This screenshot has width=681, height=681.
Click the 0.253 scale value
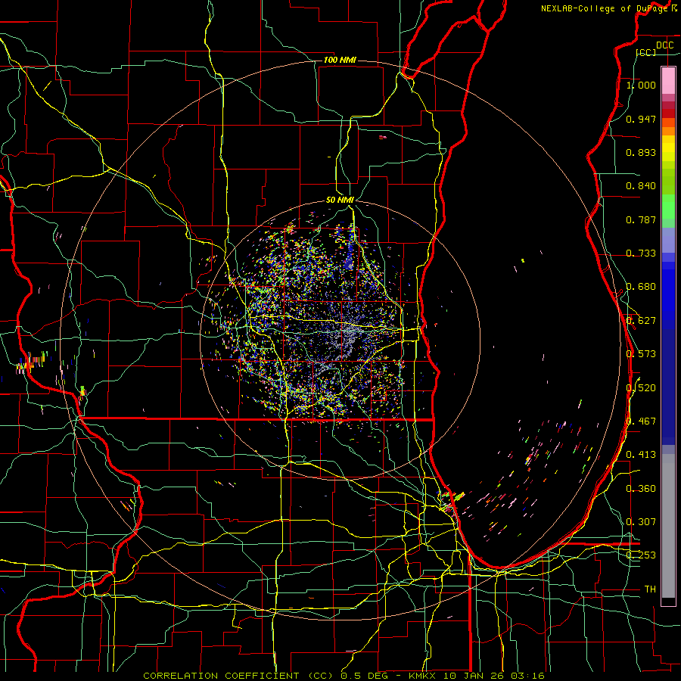point(641,555)
